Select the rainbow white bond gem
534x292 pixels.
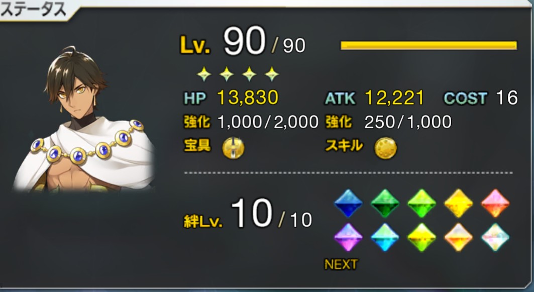coord(495,238)
